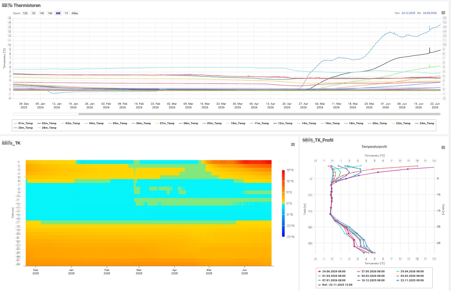451x291 pixels.
Task: Toggle the 28m_Temp legend entry
Action: (x=47, y=128)
